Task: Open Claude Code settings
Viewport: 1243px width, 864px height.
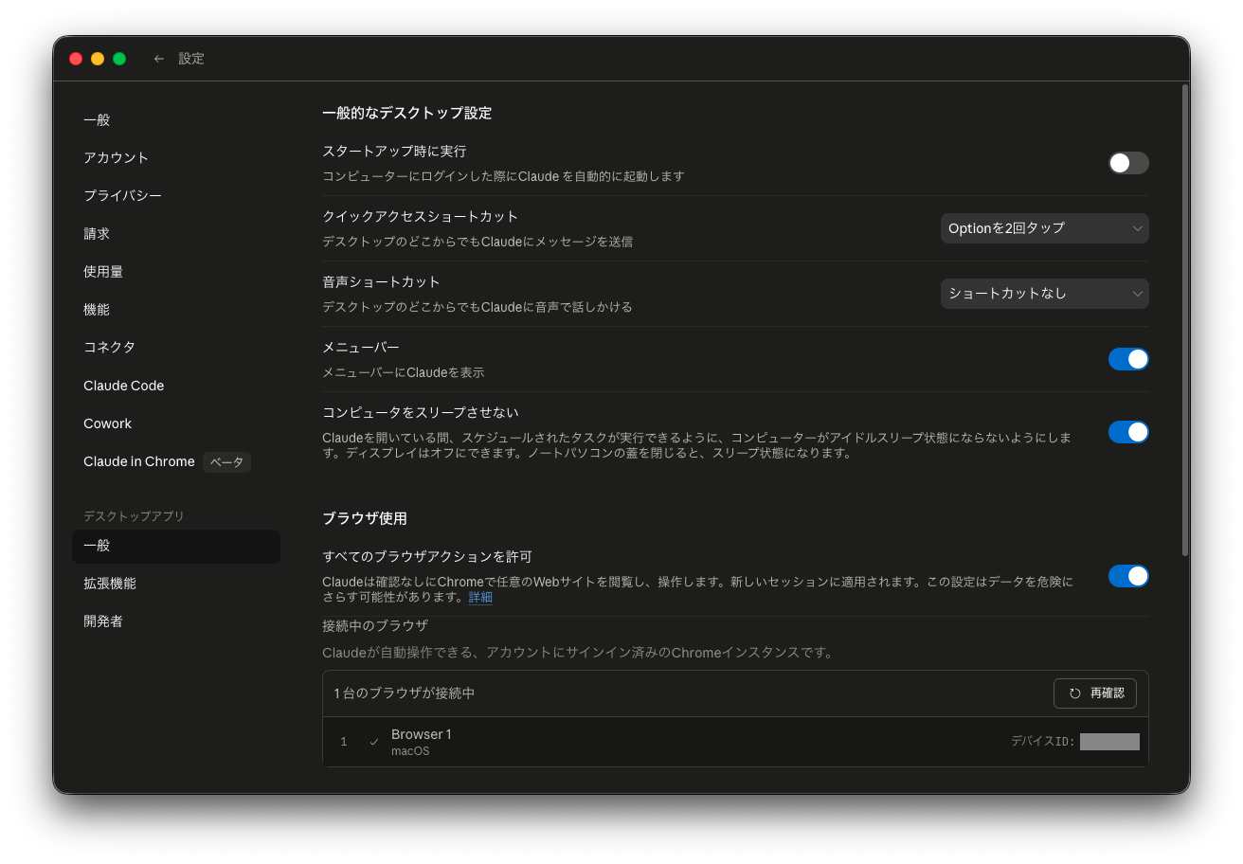Action: pyautogui.click(x=175, y=386)
